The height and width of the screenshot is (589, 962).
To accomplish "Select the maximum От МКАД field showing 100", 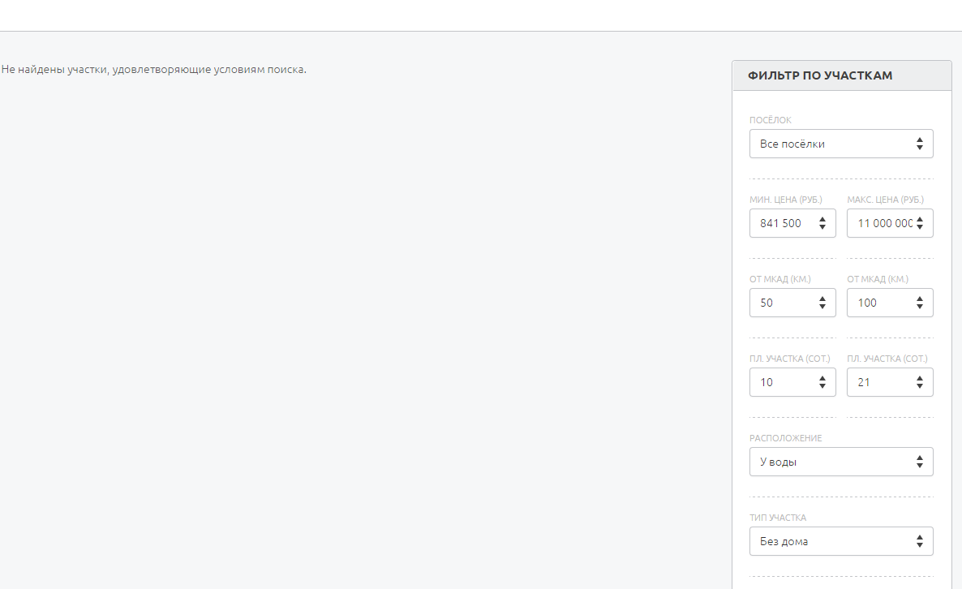I will [880, 303].
